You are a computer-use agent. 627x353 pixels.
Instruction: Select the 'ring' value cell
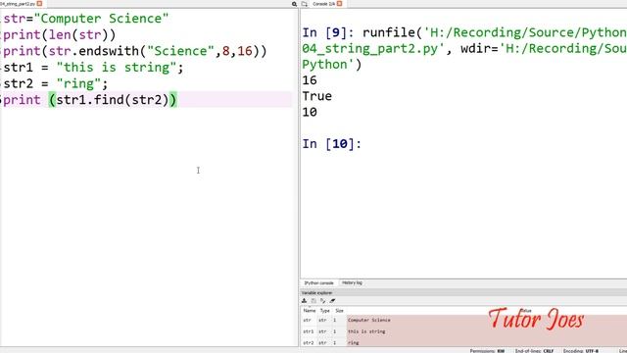[x=353, y=342]
